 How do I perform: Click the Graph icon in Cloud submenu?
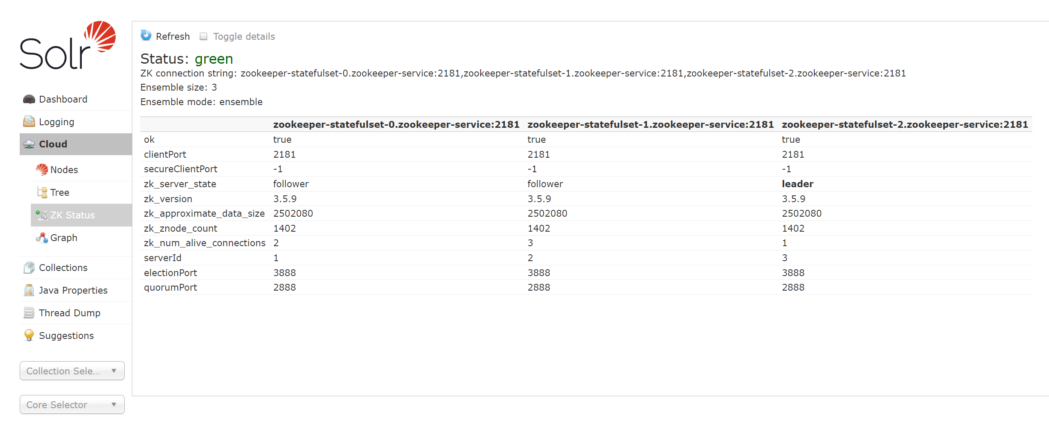[x=42, y=238]
